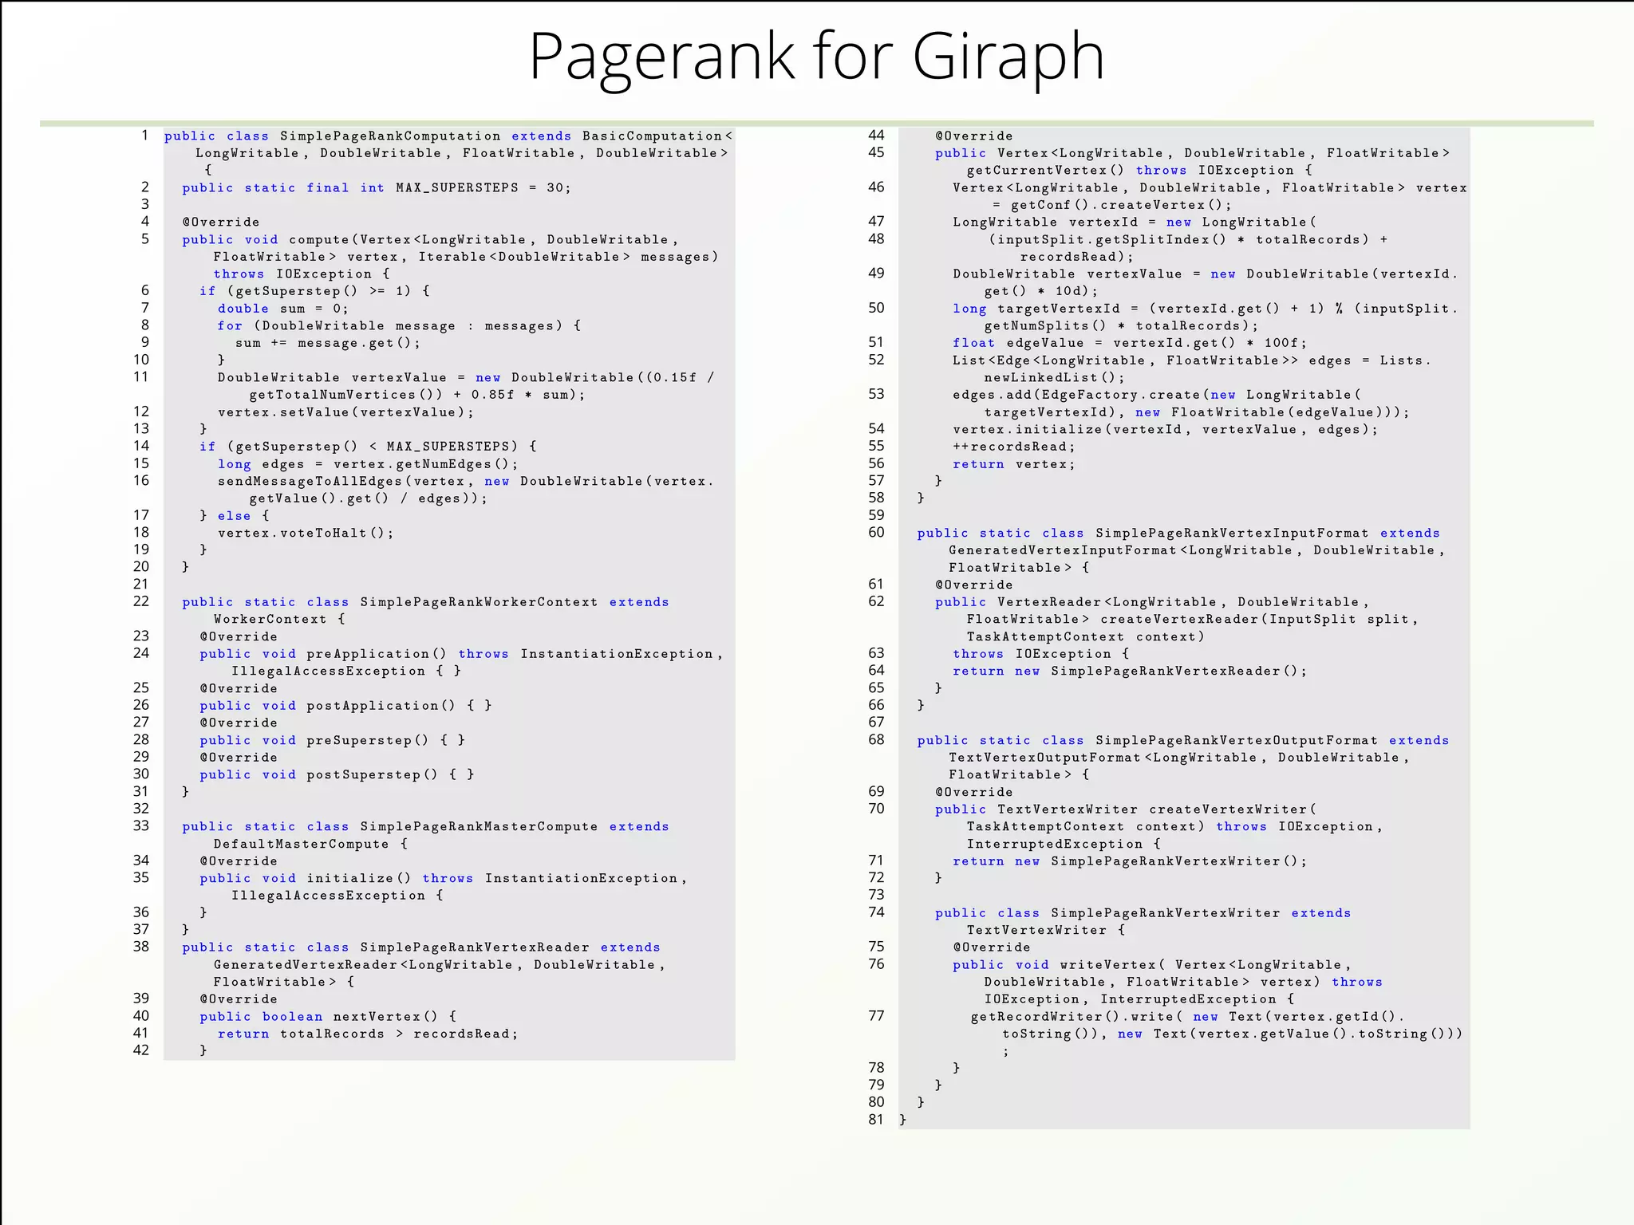
Task: Click 'writeVertex(' method on line 76
Action: point(1112,965)
